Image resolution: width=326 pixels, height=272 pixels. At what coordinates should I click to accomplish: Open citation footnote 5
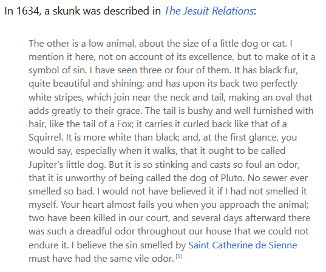[x=179, y=256]
